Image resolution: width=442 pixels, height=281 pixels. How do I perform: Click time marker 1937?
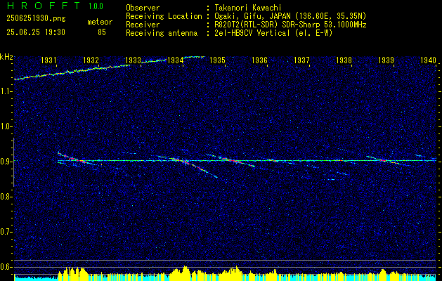301,60
